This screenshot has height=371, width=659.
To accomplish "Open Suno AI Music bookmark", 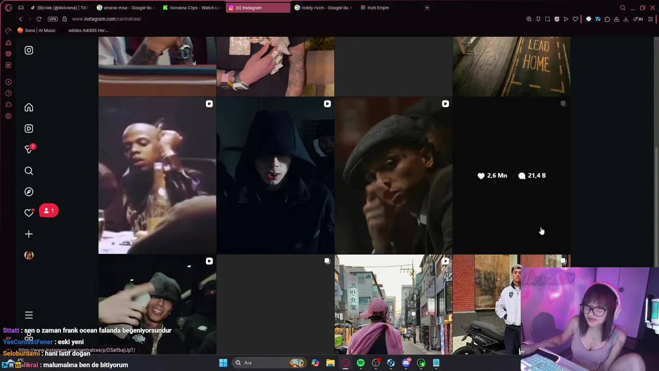I will (x=37, y=30).
